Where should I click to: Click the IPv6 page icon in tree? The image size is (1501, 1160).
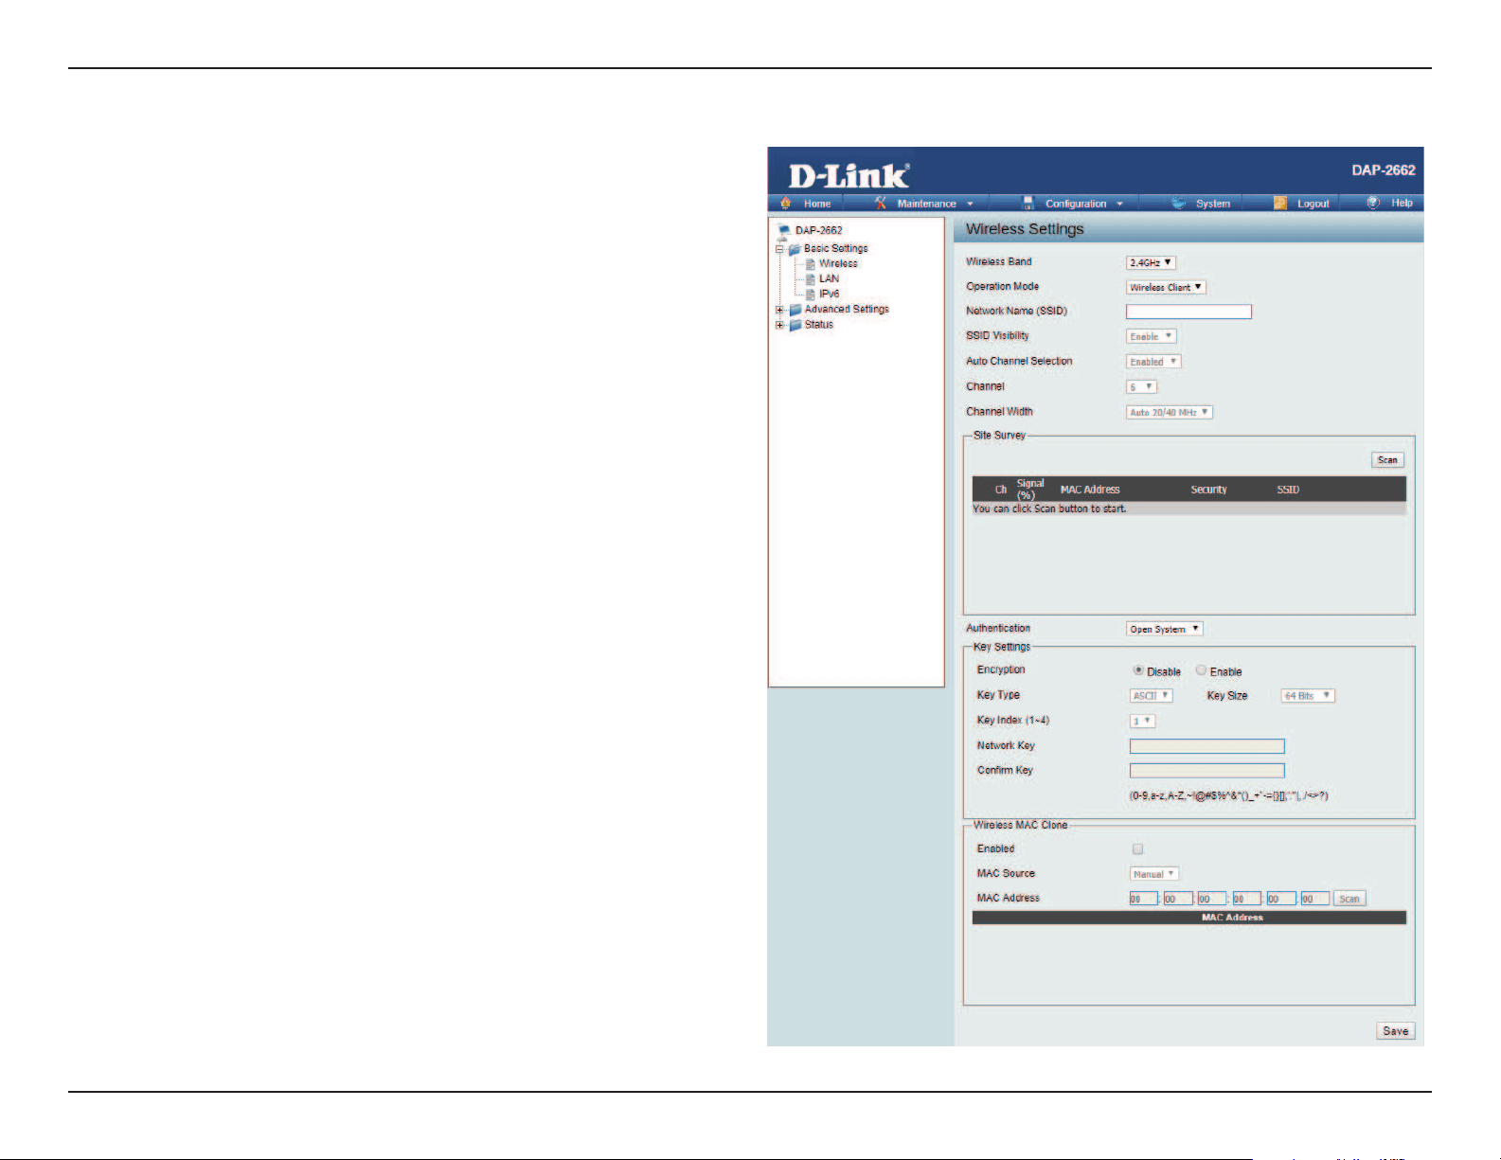coord(810,294)
